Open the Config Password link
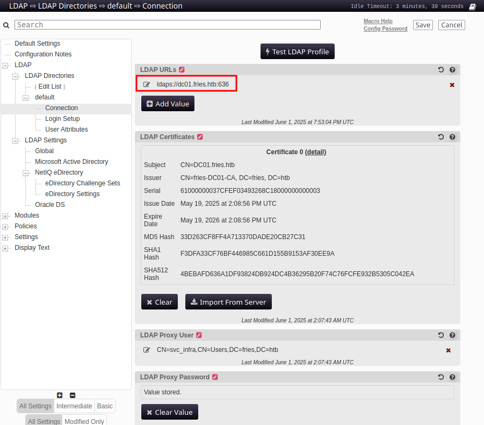 (385, 28)
